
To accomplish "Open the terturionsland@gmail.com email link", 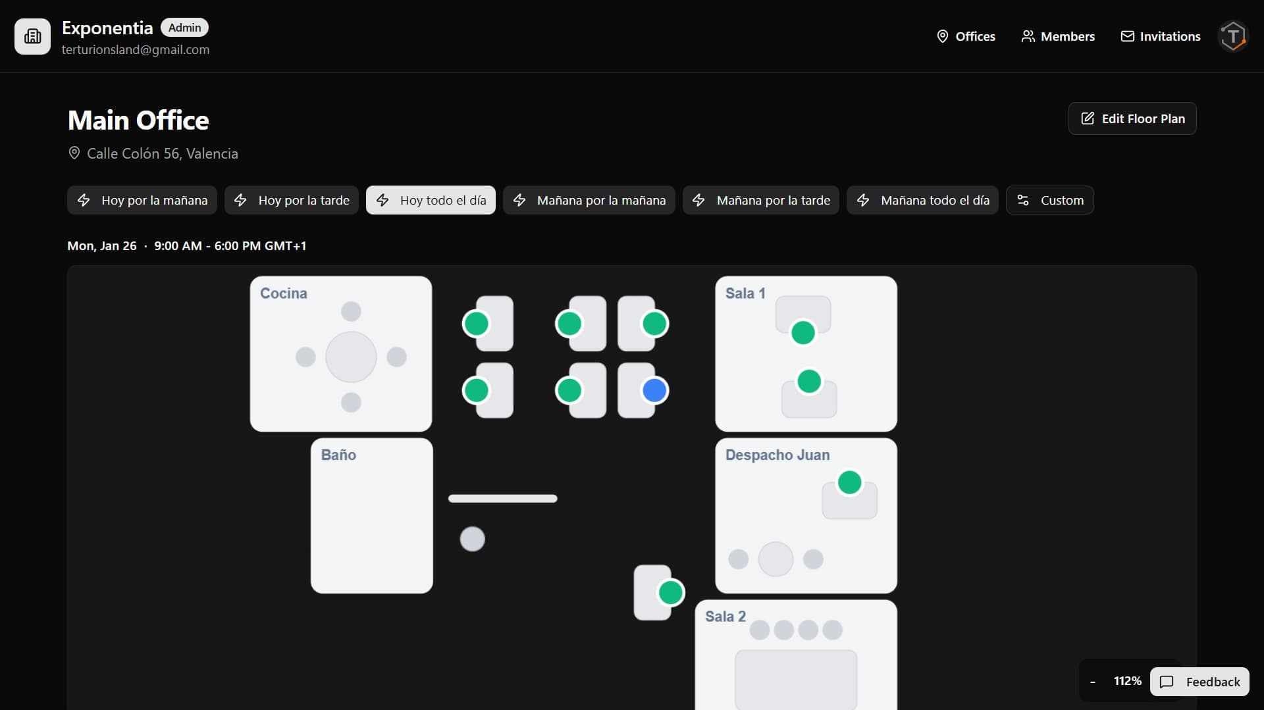I will 136,49.
